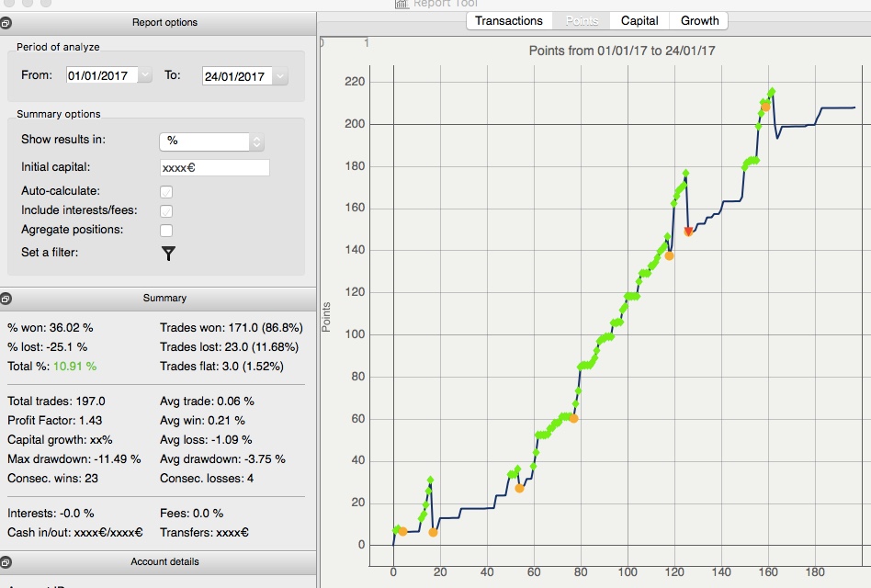Select the Points tab

coord(581,21)
